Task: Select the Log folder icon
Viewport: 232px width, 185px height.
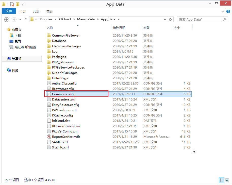Action: coord(49,51)
